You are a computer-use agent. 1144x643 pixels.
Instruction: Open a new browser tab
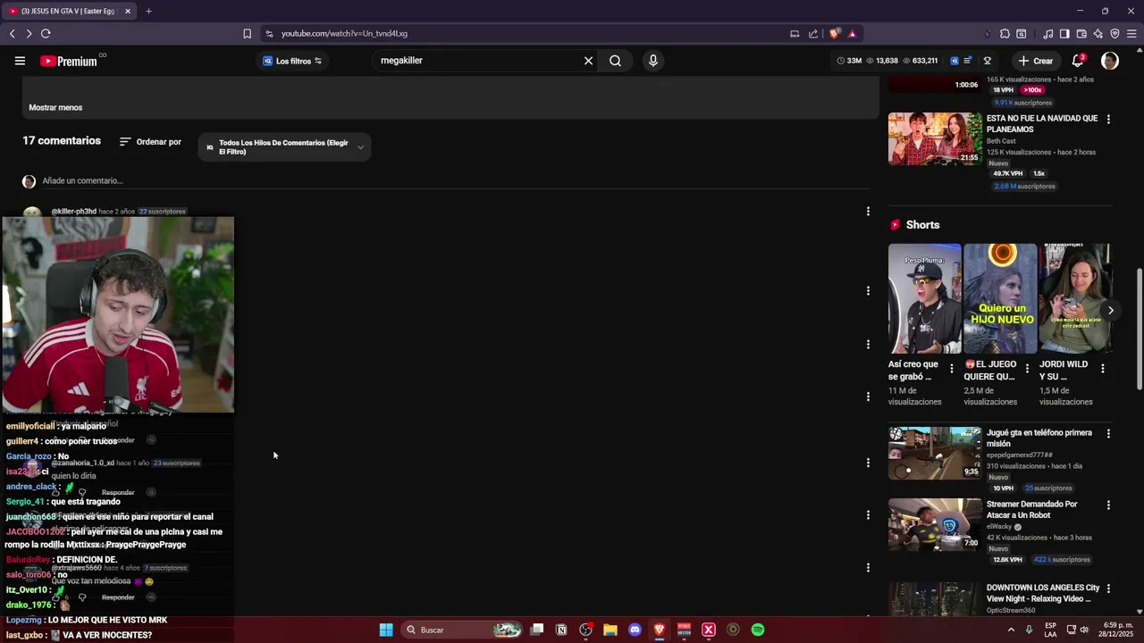click(x=148, y=11)
